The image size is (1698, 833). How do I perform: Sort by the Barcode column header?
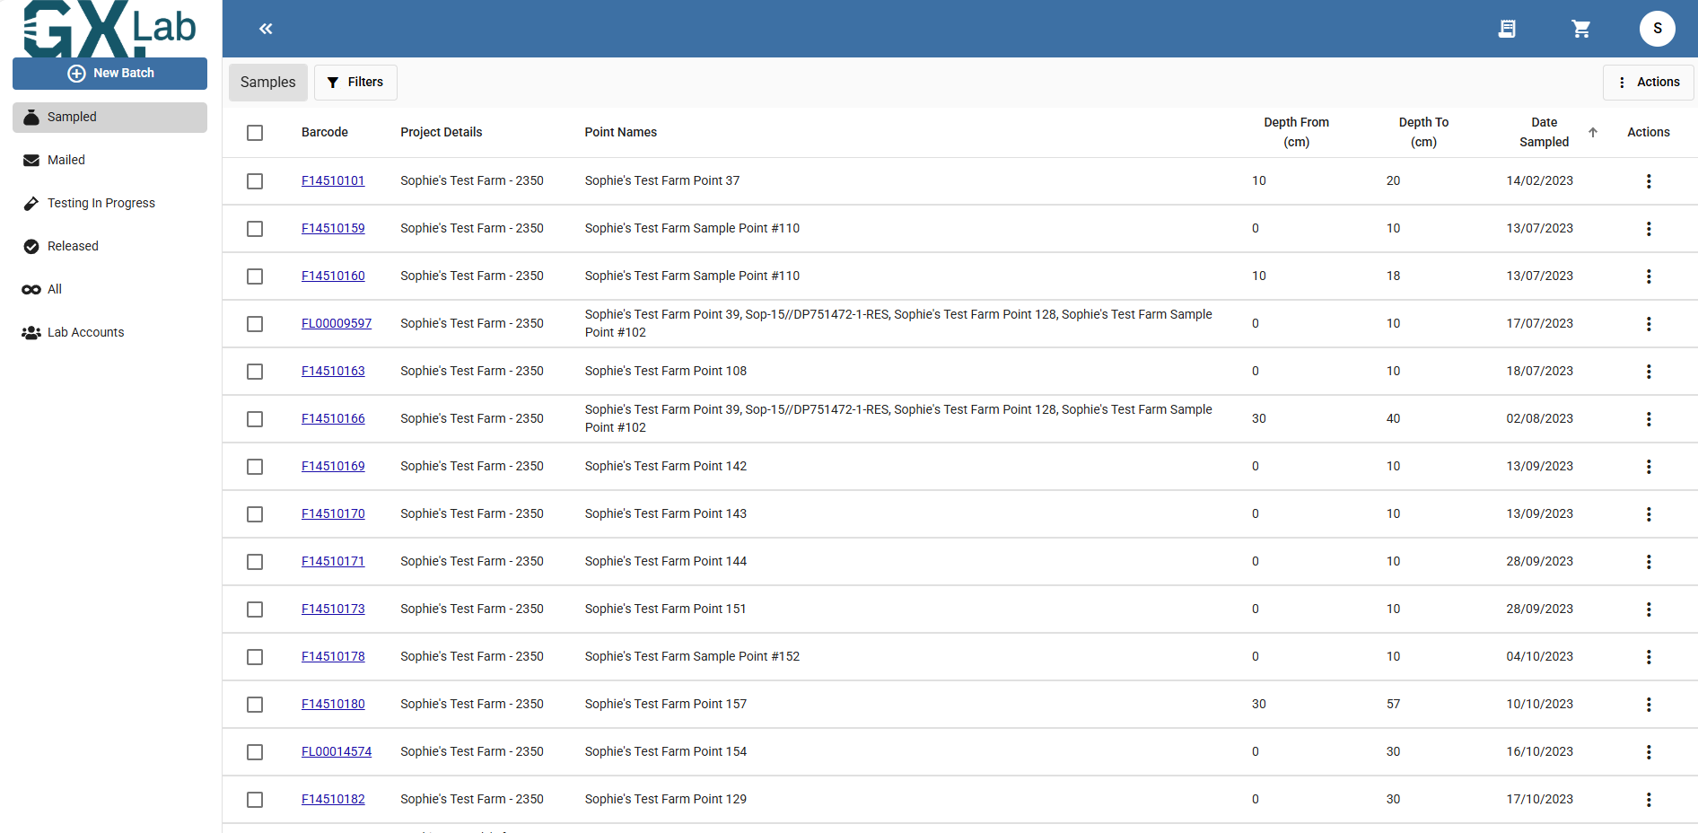[x=325, y=132]
